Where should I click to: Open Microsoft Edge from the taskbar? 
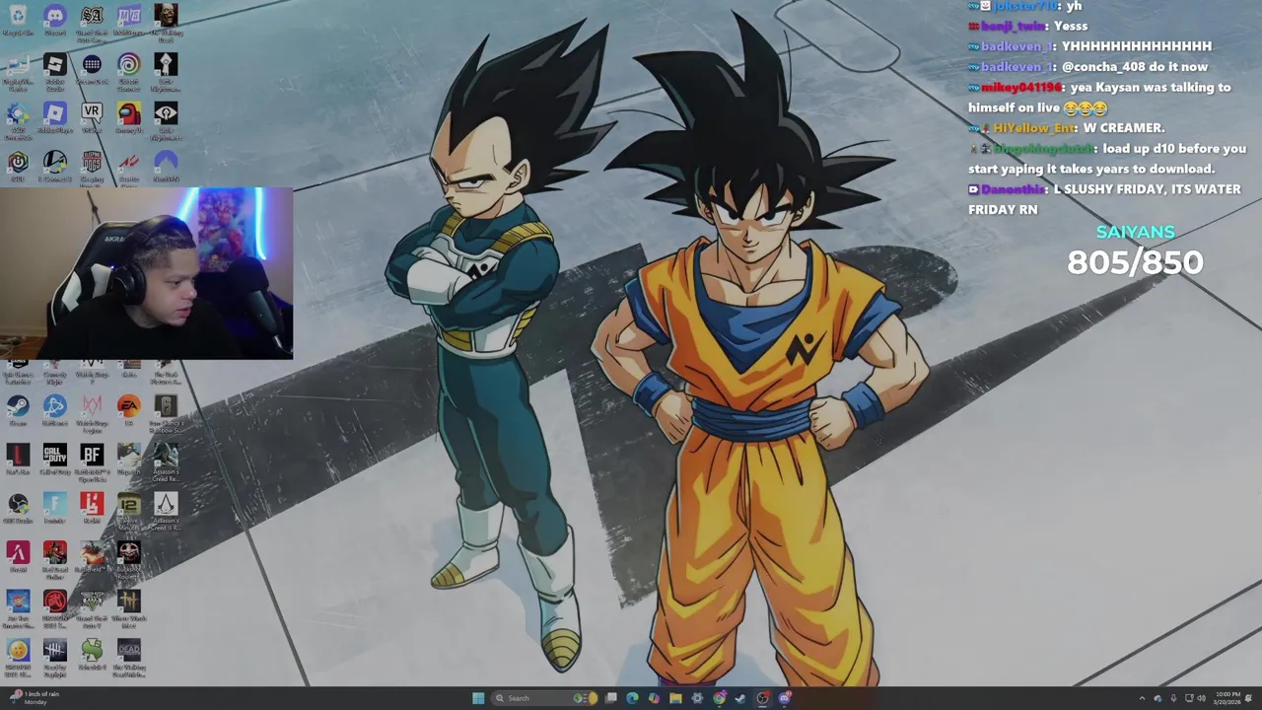click(632, 698)
